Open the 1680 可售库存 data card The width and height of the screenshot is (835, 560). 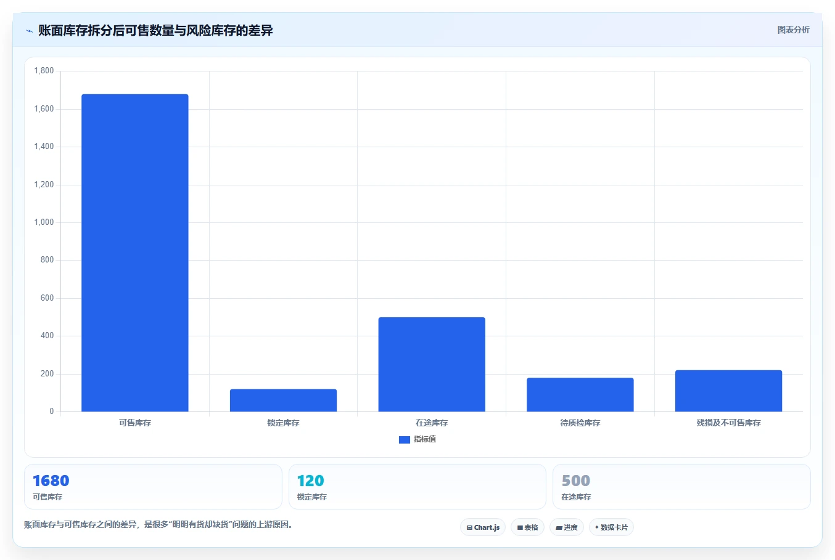pyautogui.click(x=153, y=487)
